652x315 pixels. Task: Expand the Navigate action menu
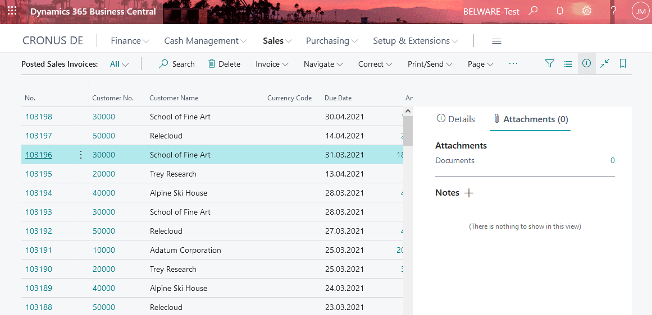click(x=323, y=64)
